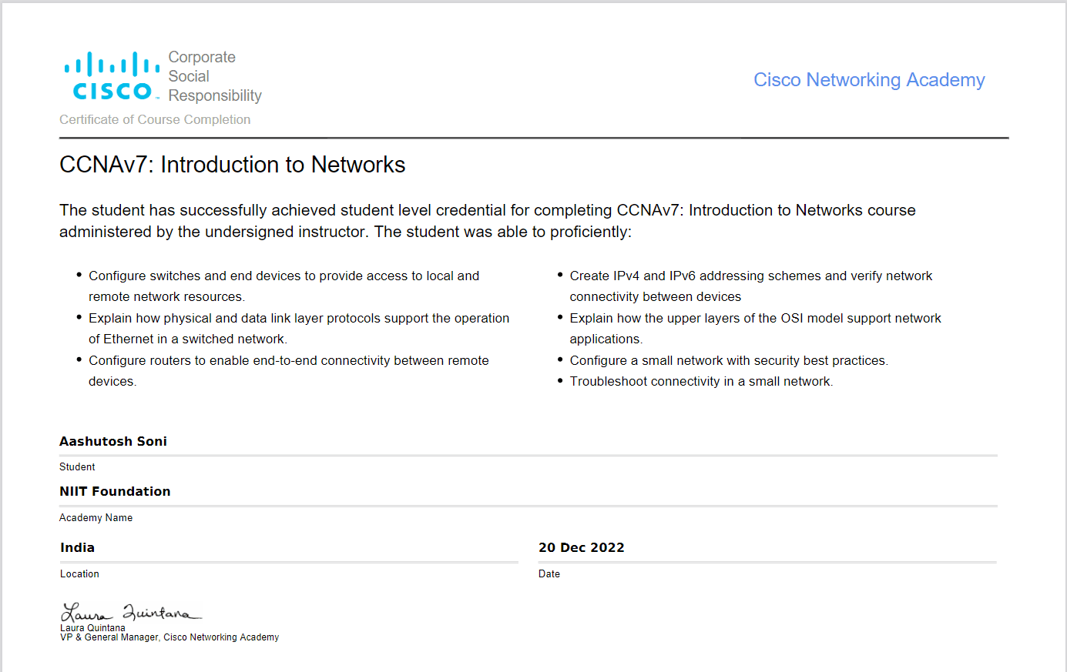Select the Cisco Networking Academy heading
Image resolution: width=1067 pixels, height=672 pixels.
[x=869, y=80]
